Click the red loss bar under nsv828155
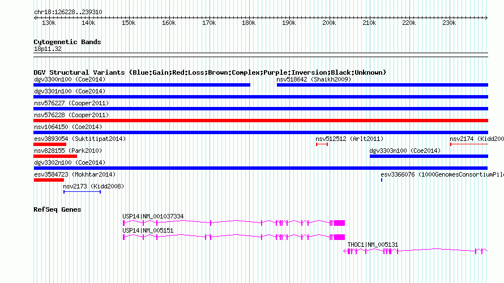504x283 pixels. [55, 156]
